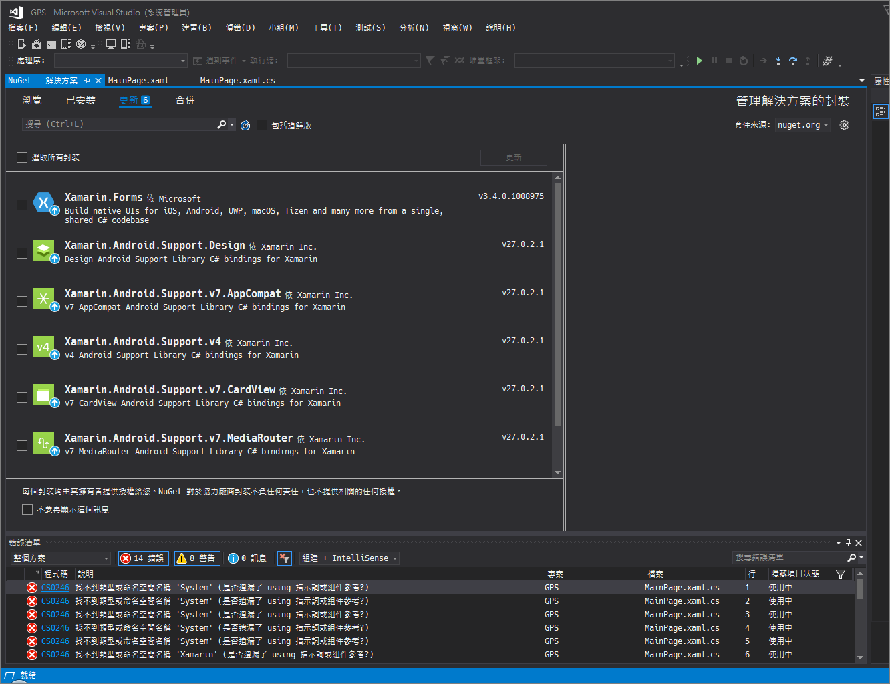Click the green Start debugging arrow
Screen dimensions: 890x684
tap(699, 61)
